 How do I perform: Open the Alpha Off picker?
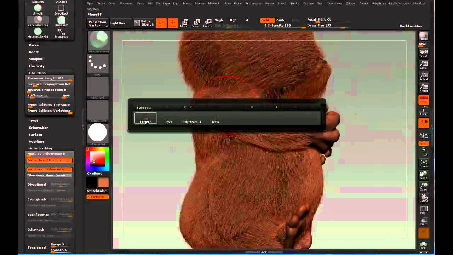click(x=98, y=88)
